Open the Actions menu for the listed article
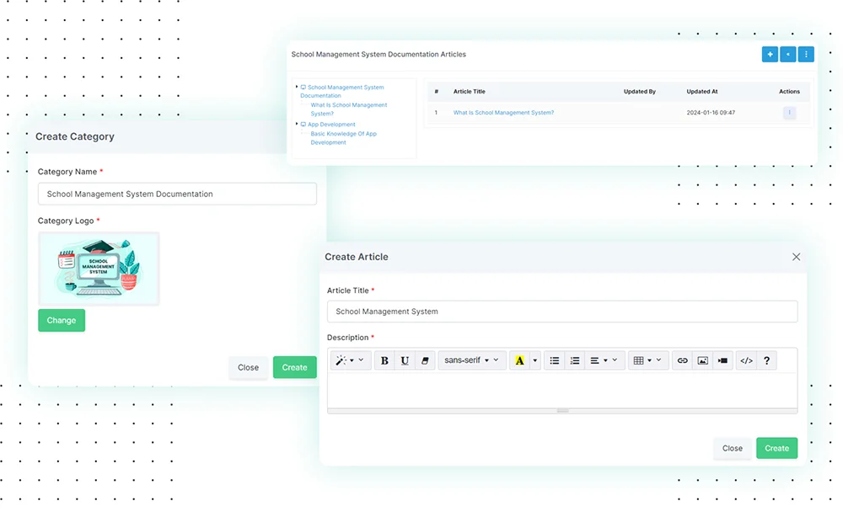This screenshot has width=843, height=517. pyautogui.click(x=790, y=112)
